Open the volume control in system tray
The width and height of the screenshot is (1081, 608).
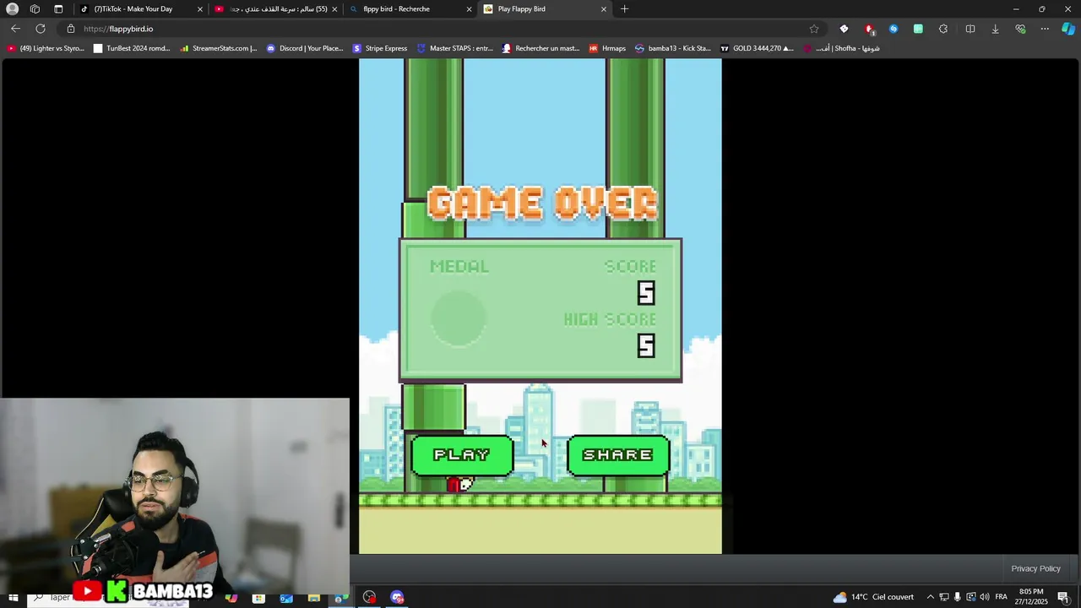(x=985, y=597)
